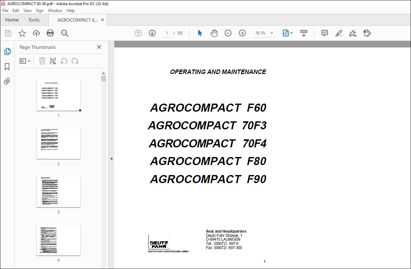Select the AGROCOMPACT 6... document tab
Viewport: 411px width, 269px height.
point(78,20)
